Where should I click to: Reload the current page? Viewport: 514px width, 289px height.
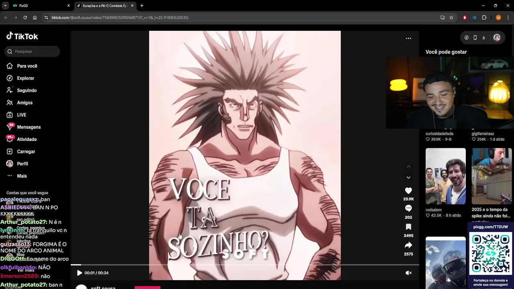tap(25, 18)
